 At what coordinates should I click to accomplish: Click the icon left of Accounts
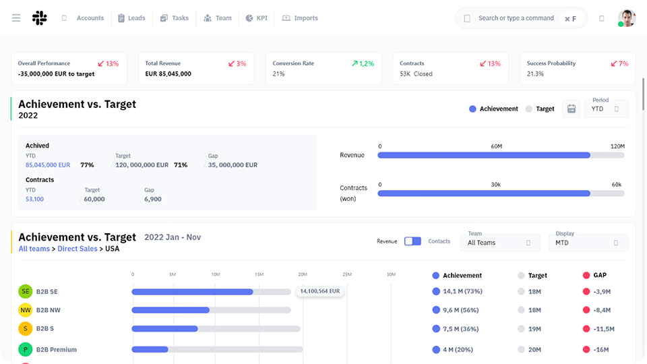click(x=64, y=18)
